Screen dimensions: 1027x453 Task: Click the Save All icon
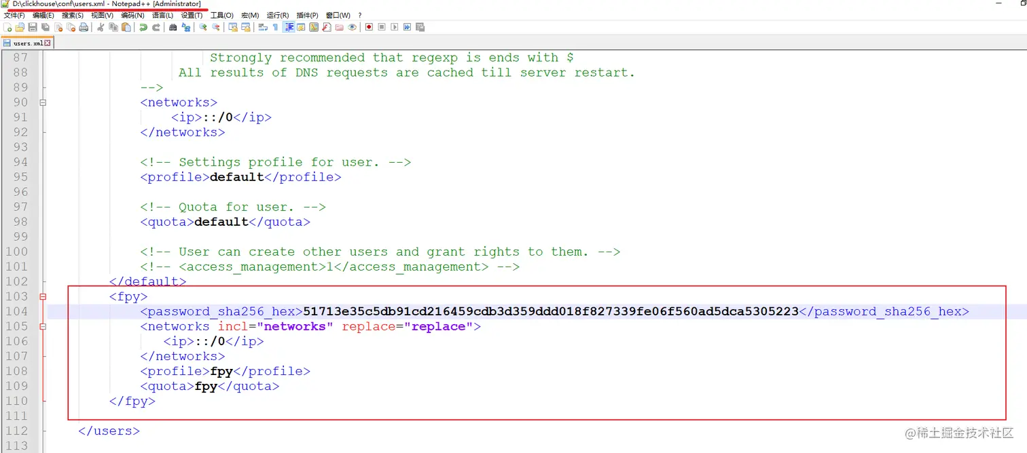point(45,27)
